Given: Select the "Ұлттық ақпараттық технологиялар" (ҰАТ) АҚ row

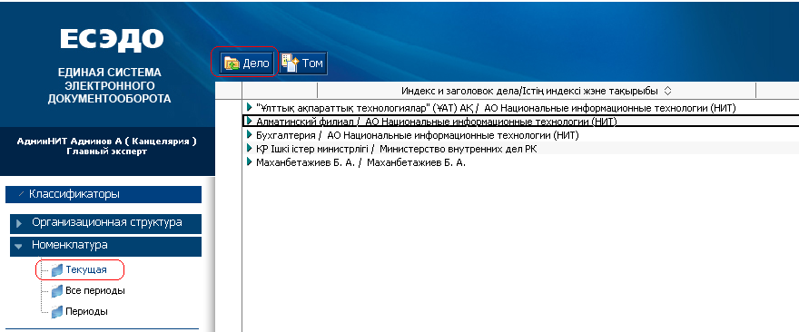Looking at the screenshot, I should (x=497, y=107).
